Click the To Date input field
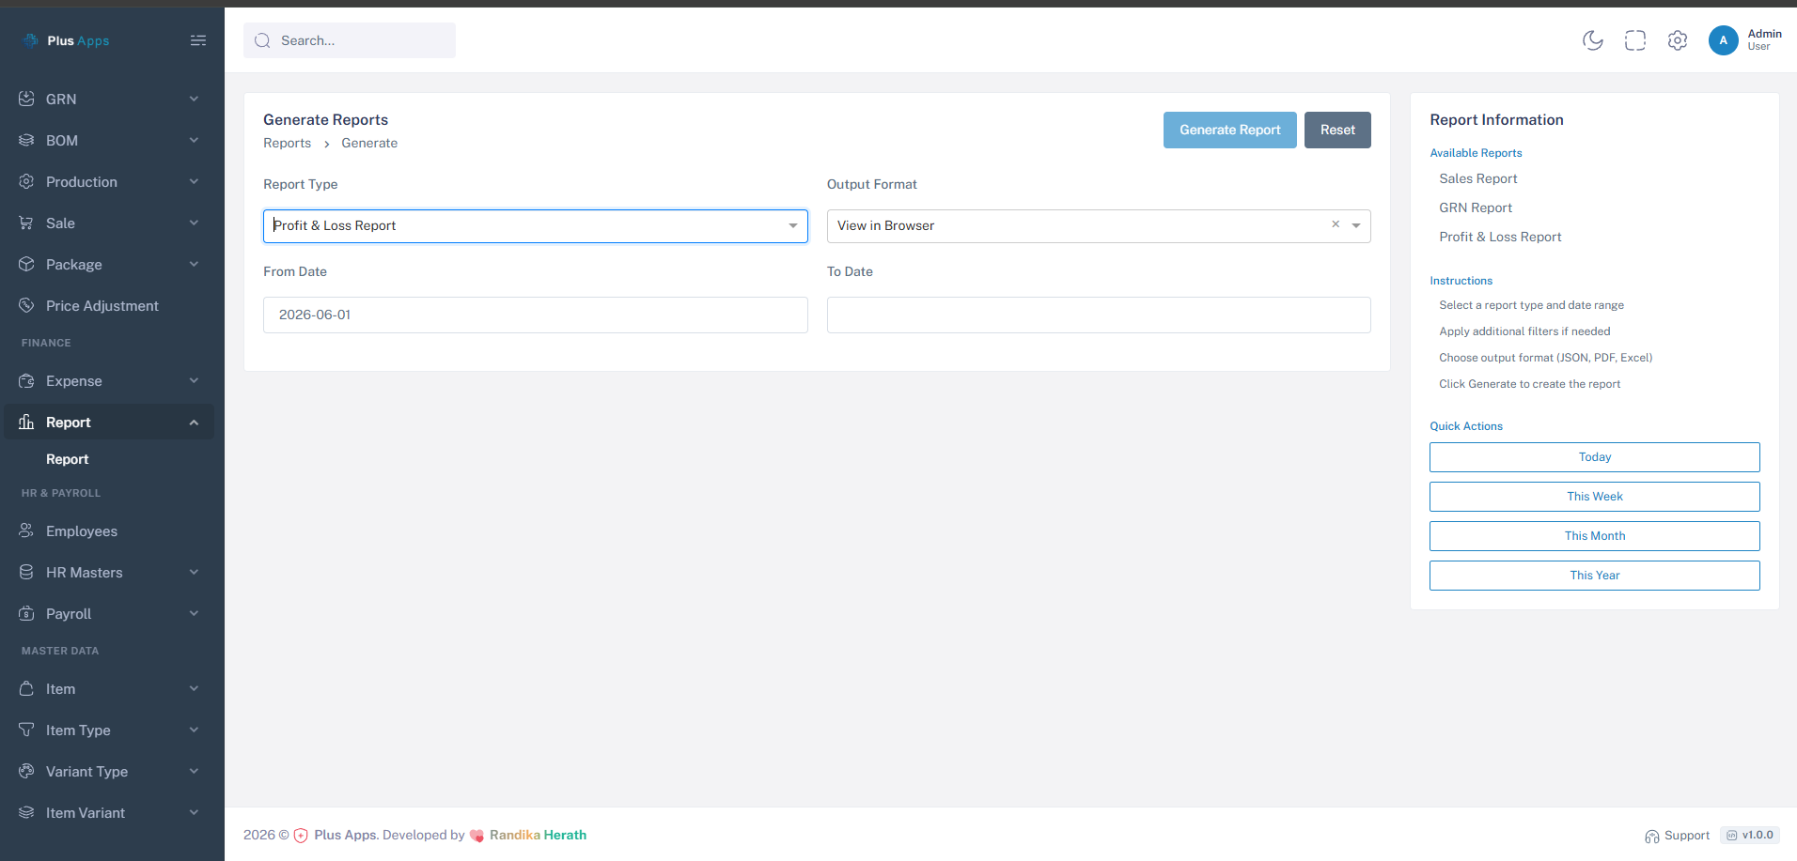 (1099, 315)
